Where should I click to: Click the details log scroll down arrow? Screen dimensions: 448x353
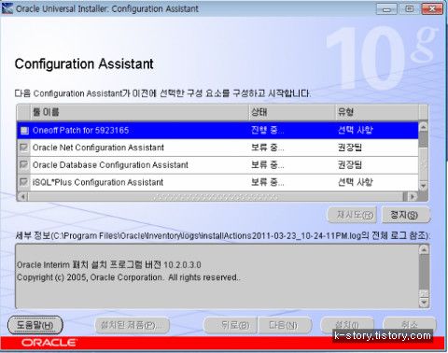pyautogui.click(x=424, y=302)
